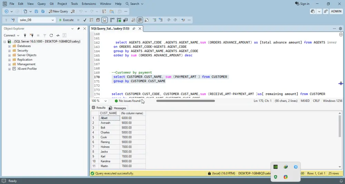Display the estimated execution plan icon

pyautogui.click(x=91, y=20)
